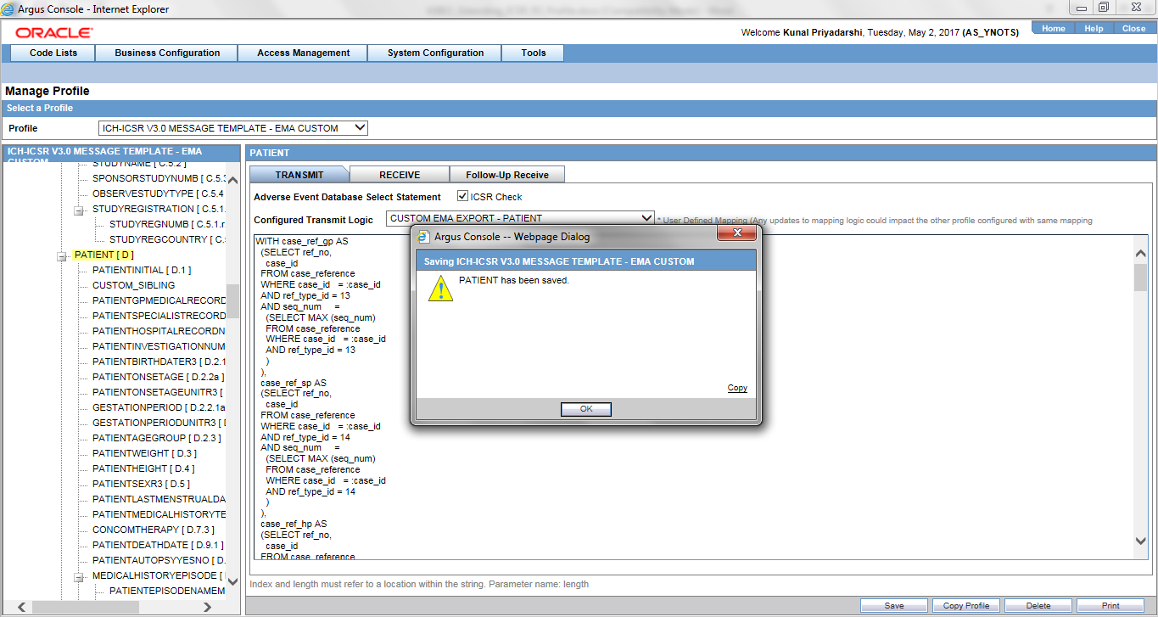Select STUDYREGCOUNTRY tree item
Screen dimensions: 1158x617
click(x=167, y=239)
